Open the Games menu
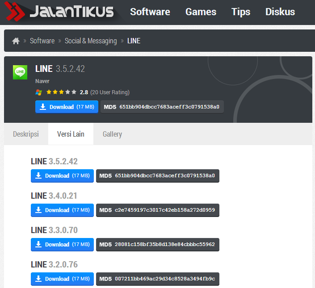The width and height of the screenshot is (315, 288). point(201,12)
